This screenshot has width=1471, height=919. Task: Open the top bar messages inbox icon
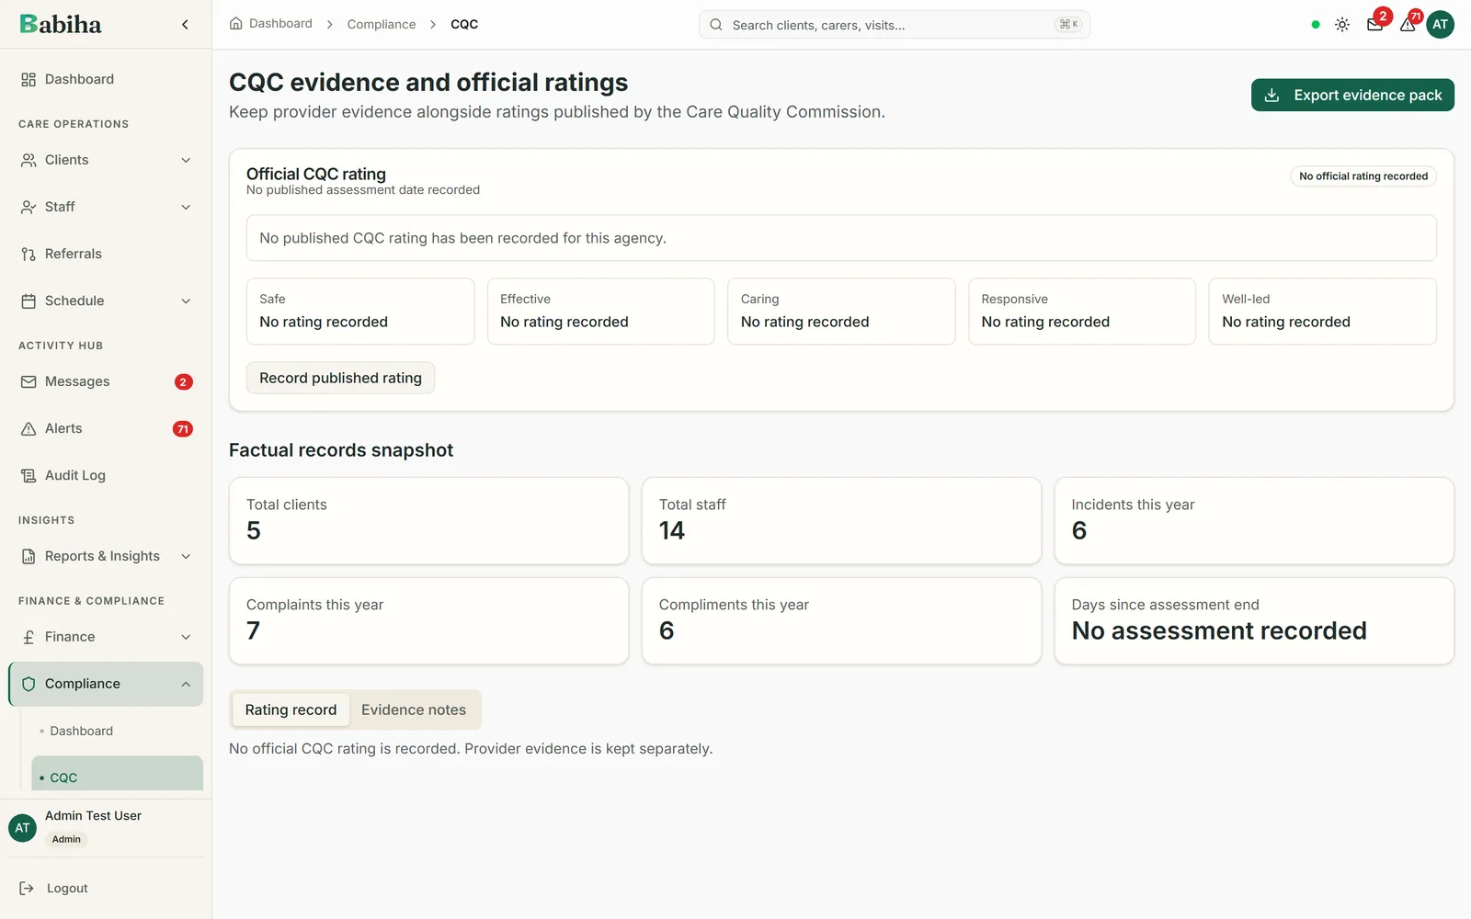[1374, 25]
